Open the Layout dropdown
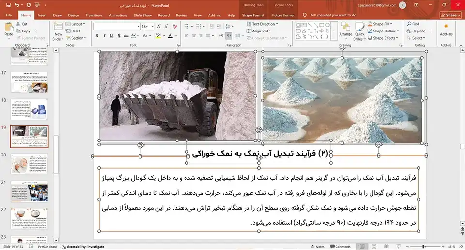This screenshot has width=465, height=250. coord(76,24)
